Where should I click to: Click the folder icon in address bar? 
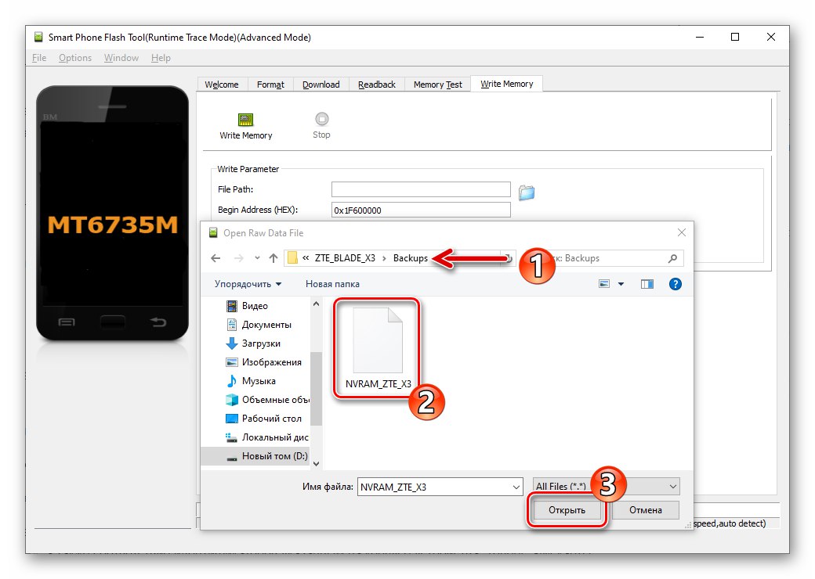pos(292,258)
